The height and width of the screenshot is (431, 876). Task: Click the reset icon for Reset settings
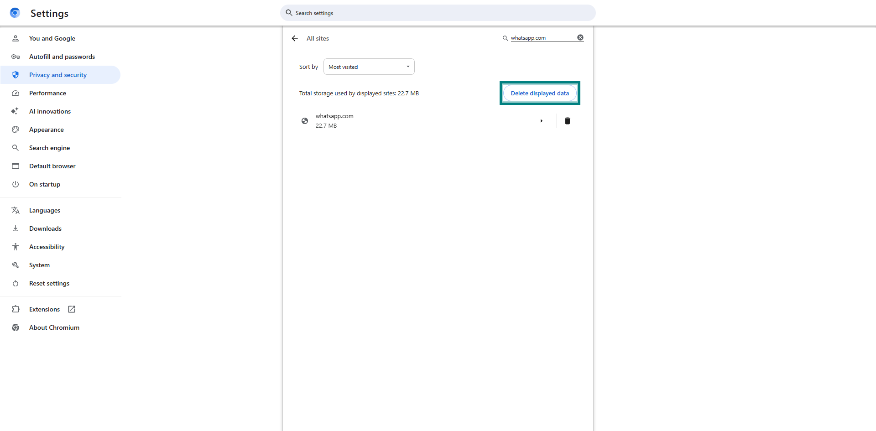(x=16, y=283)
